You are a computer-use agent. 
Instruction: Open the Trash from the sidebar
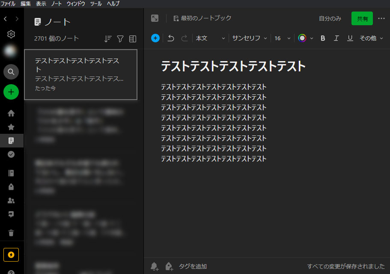[11, 233]
